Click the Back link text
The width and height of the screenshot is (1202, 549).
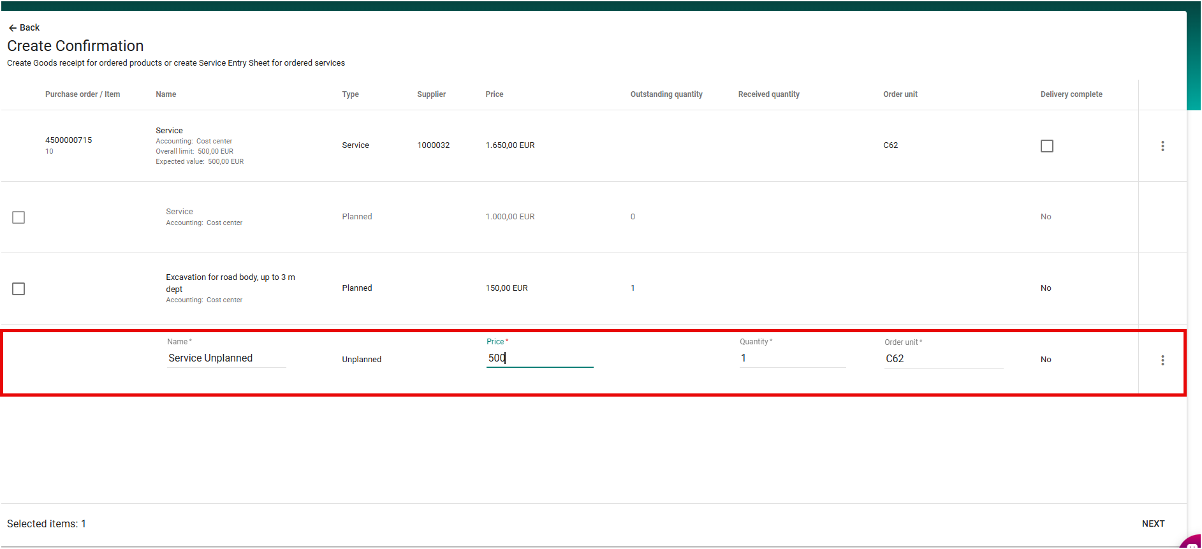click(30, 28)
